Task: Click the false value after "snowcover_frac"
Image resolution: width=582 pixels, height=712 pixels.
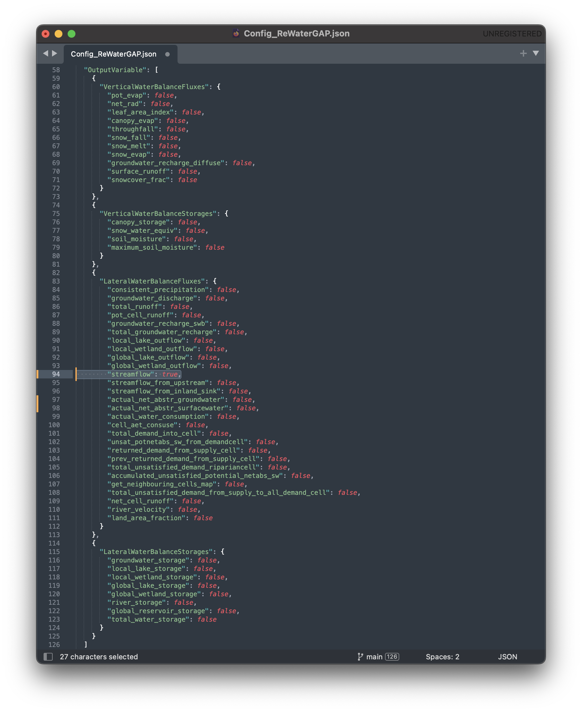Action: [x=187, y=180]
